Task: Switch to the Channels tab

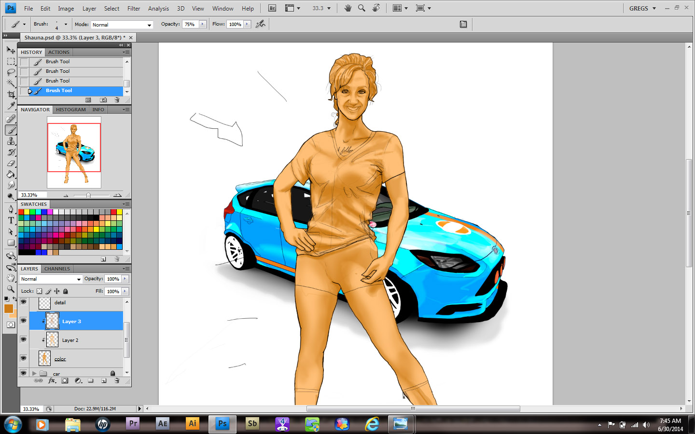Action: click(57, 269)
